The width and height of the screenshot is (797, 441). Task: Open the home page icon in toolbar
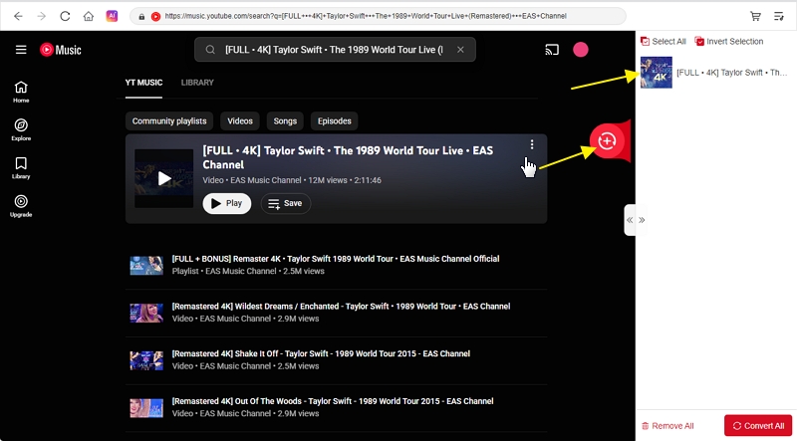point(89,16)
